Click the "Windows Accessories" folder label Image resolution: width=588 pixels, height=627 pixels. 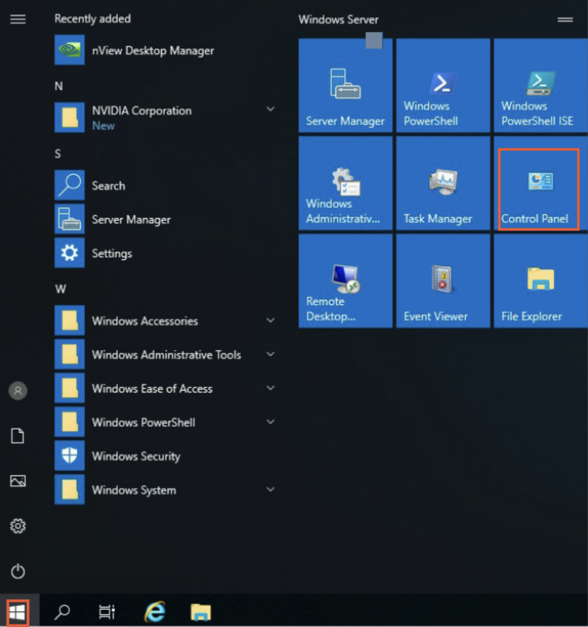145,321
